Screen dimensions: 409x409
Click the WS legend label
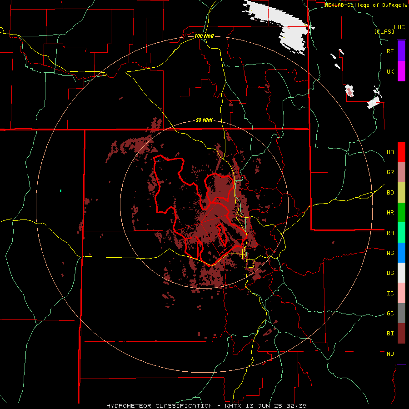click(x=390, y=253)
